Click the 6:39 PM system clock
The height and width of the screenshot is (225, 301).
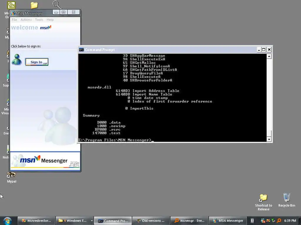point(290,221)
